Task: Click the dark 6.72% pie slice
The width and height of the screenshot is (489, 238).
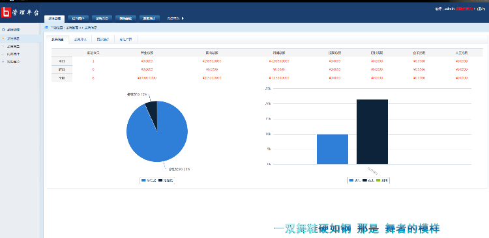Action: [x=152, y=114]
